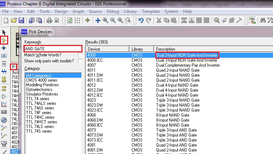Open the Debug menu
This screenshot has height=154, width=273.
[x=113, y=11]
